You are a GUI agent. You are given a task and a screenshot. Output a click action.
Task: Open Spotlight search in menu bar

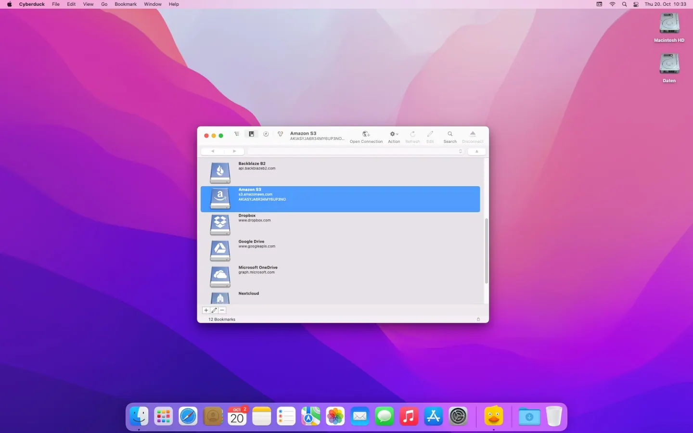(x=625, y=4)
